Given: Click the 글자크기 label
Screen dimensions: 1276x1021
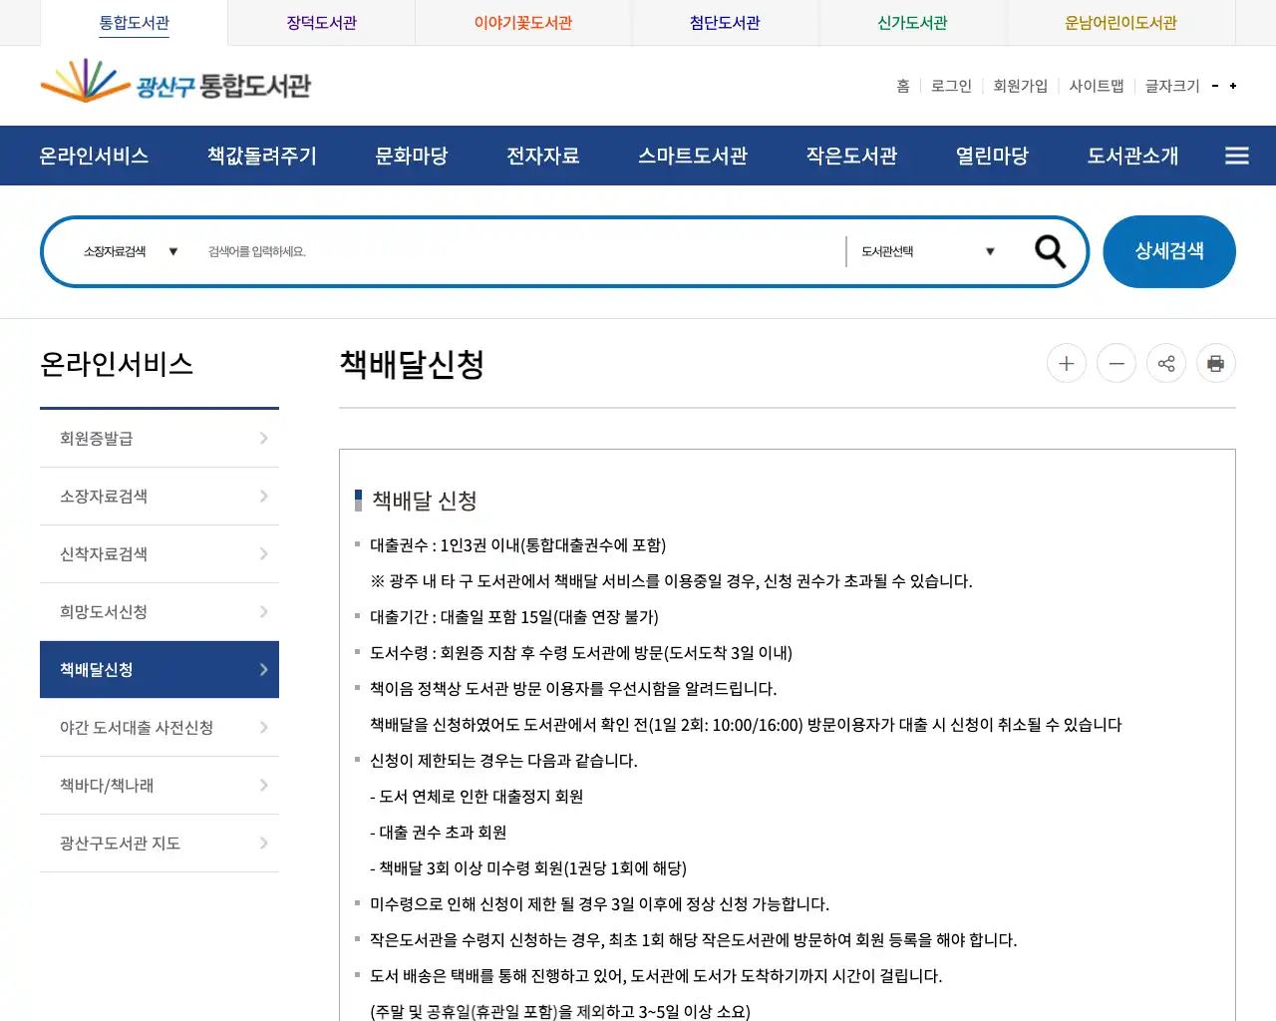Looking at the screenshot, I should [x=1172, y=86].
